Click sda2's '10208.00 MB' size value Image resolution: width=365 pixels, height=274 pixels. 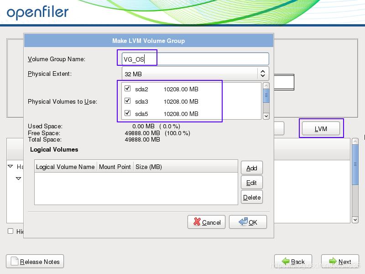[x=181, y=89]
